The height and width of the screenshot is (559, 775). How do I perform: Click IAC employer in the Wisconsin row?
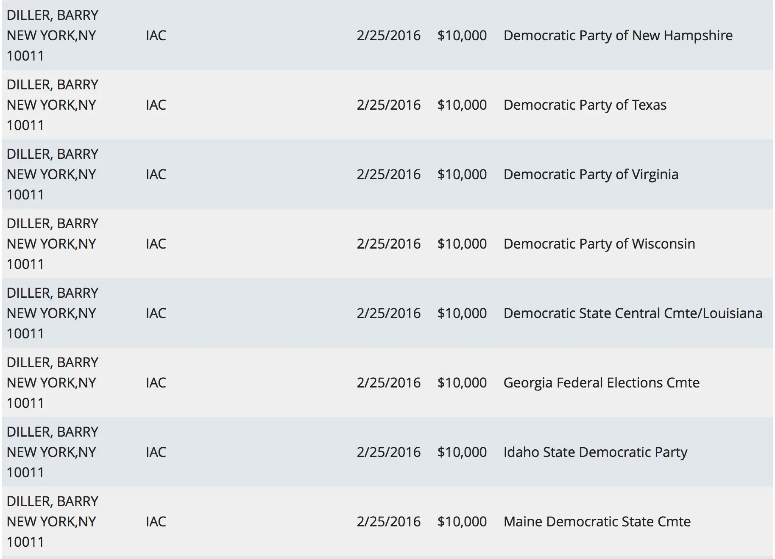(x=156, y=244)
